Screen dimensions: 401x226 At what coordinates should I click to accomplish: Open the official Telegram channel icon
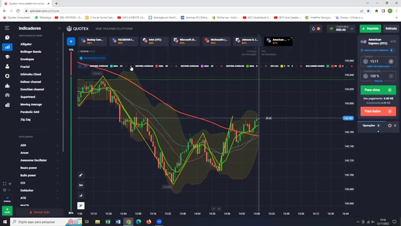[x=7, y=199]
